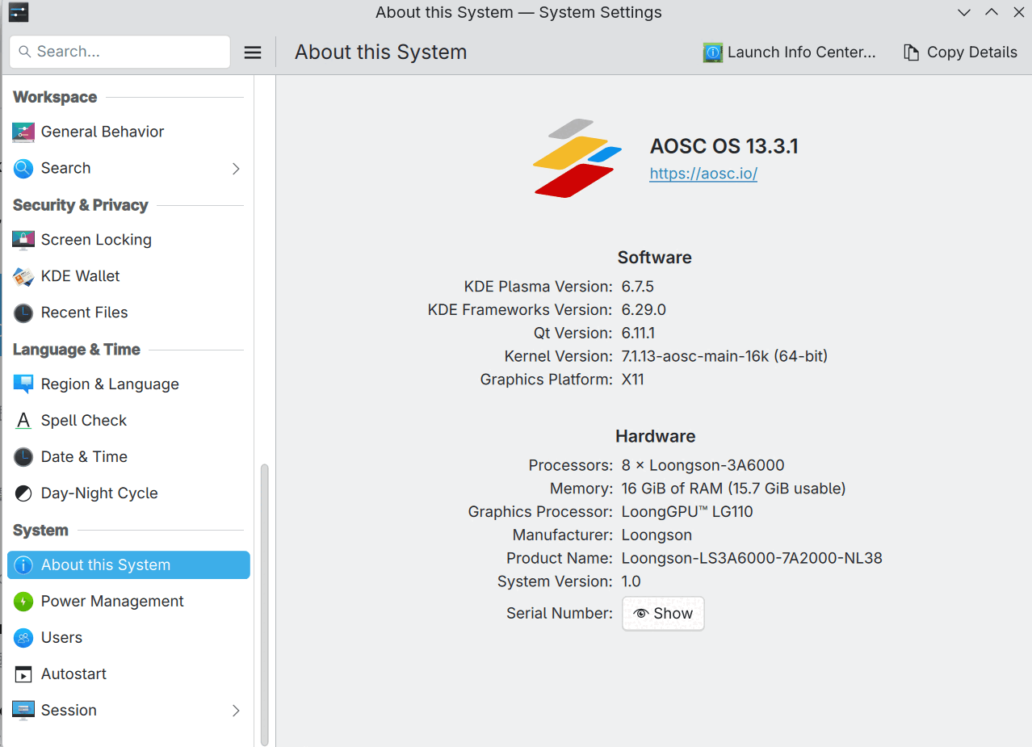Click the Search magnifier icon in sidebar list
Image resolution: width=1032 pixels, height=747 pixels.
point(23,168)
